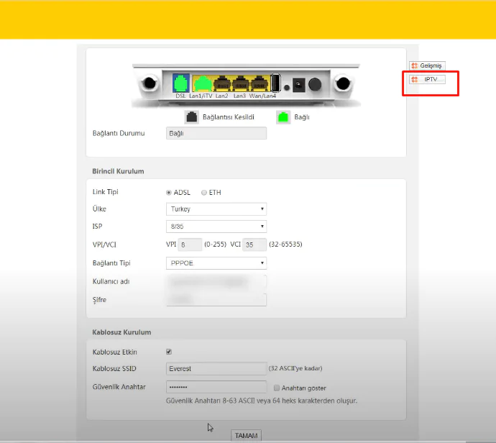Click the Lan1/iTV port icon

pos(201,83)
